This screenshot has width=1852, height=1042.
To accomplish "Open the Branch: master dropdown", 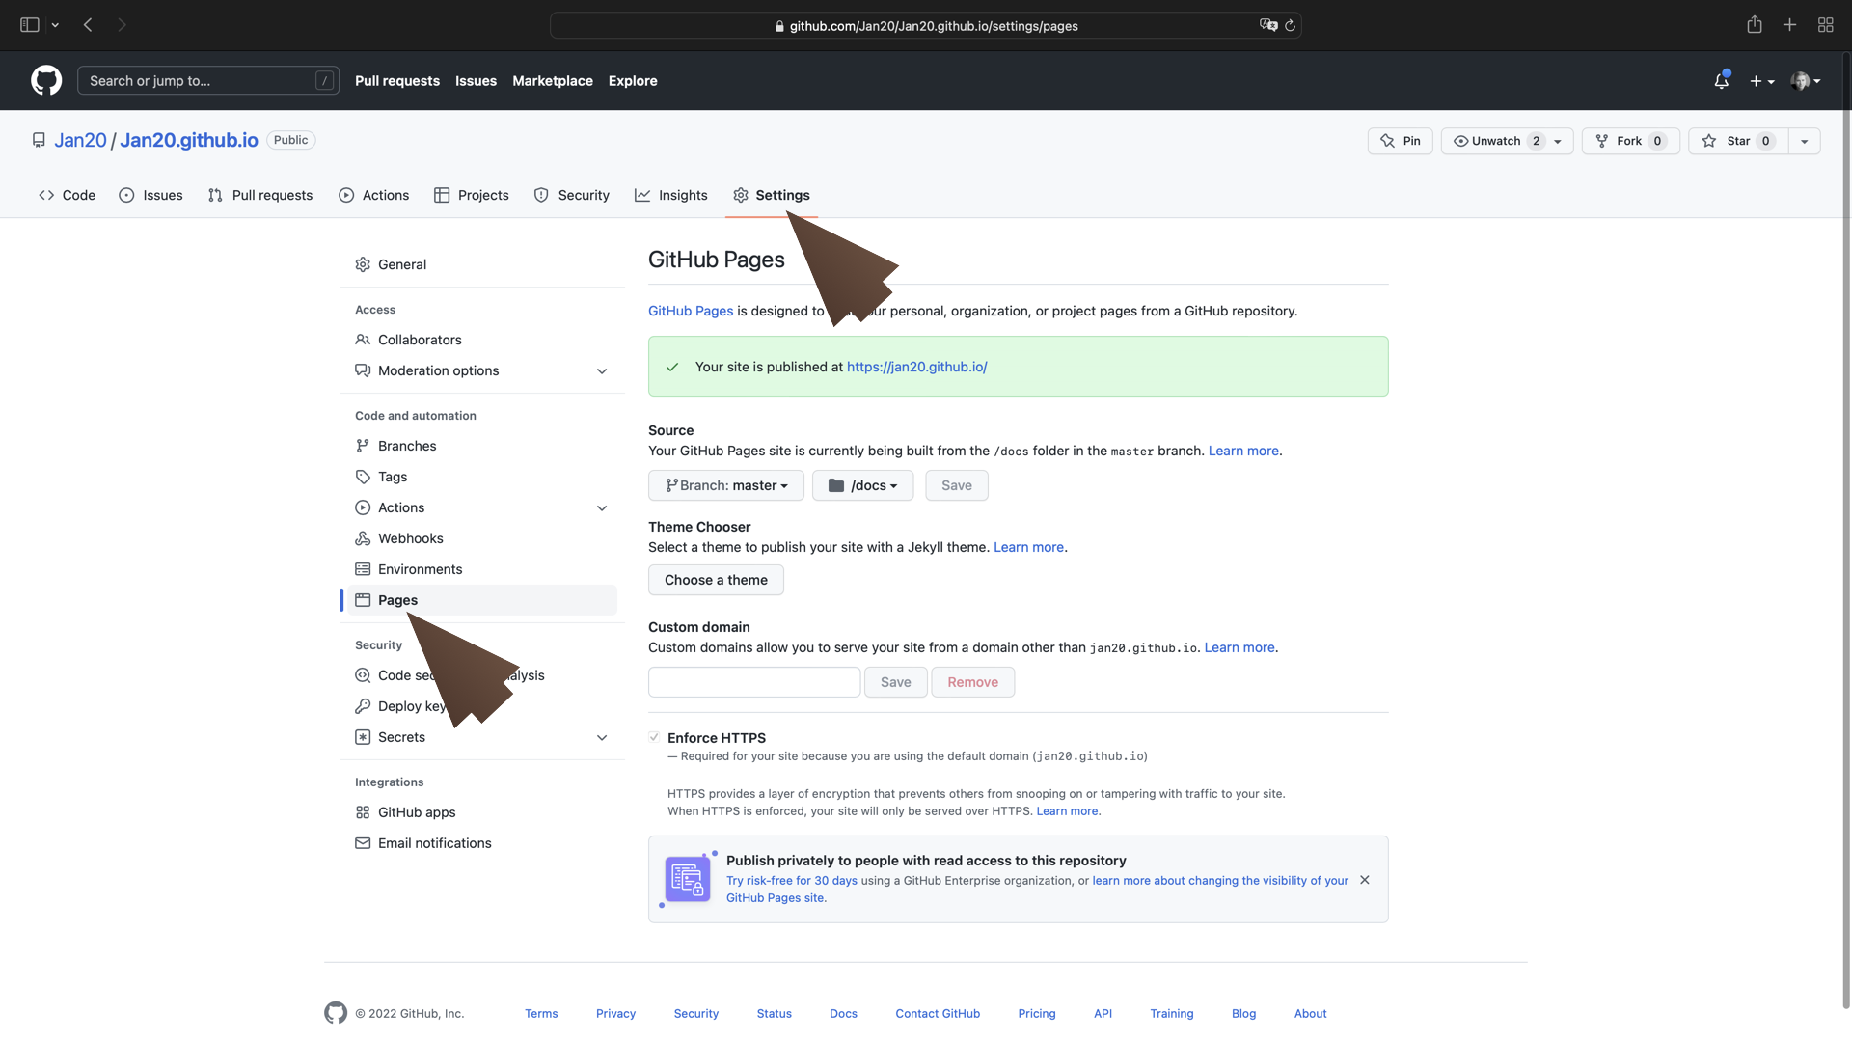I will click(725, 485).
